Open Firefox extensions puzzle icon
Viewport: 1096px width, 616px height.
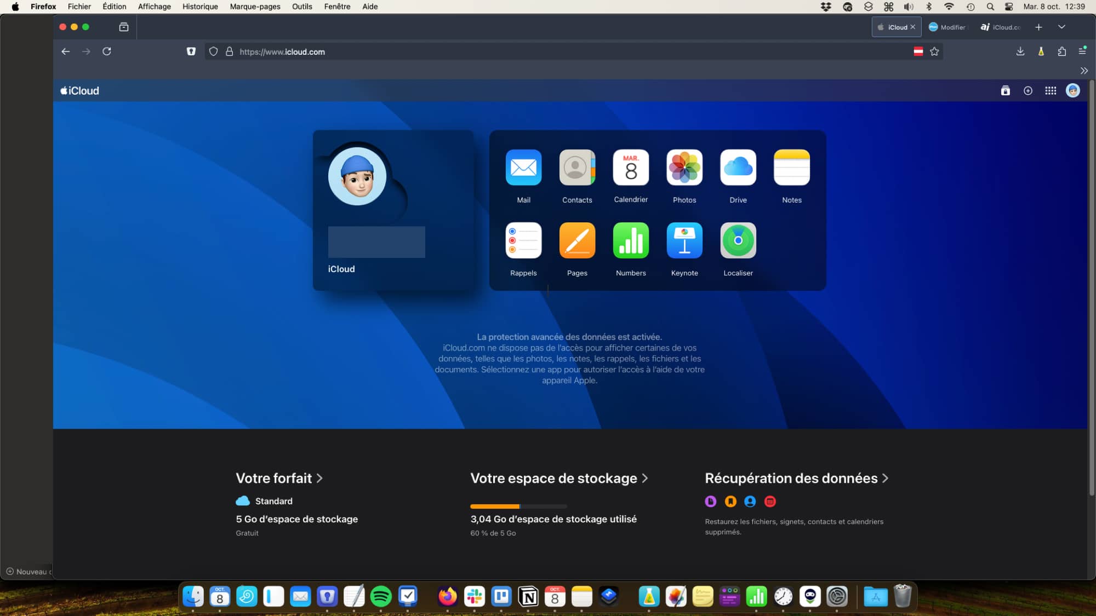1062,51
